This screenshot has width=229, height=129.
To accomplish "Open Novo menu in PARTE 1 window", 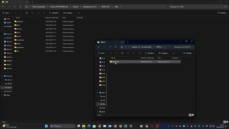I will 102,53.
